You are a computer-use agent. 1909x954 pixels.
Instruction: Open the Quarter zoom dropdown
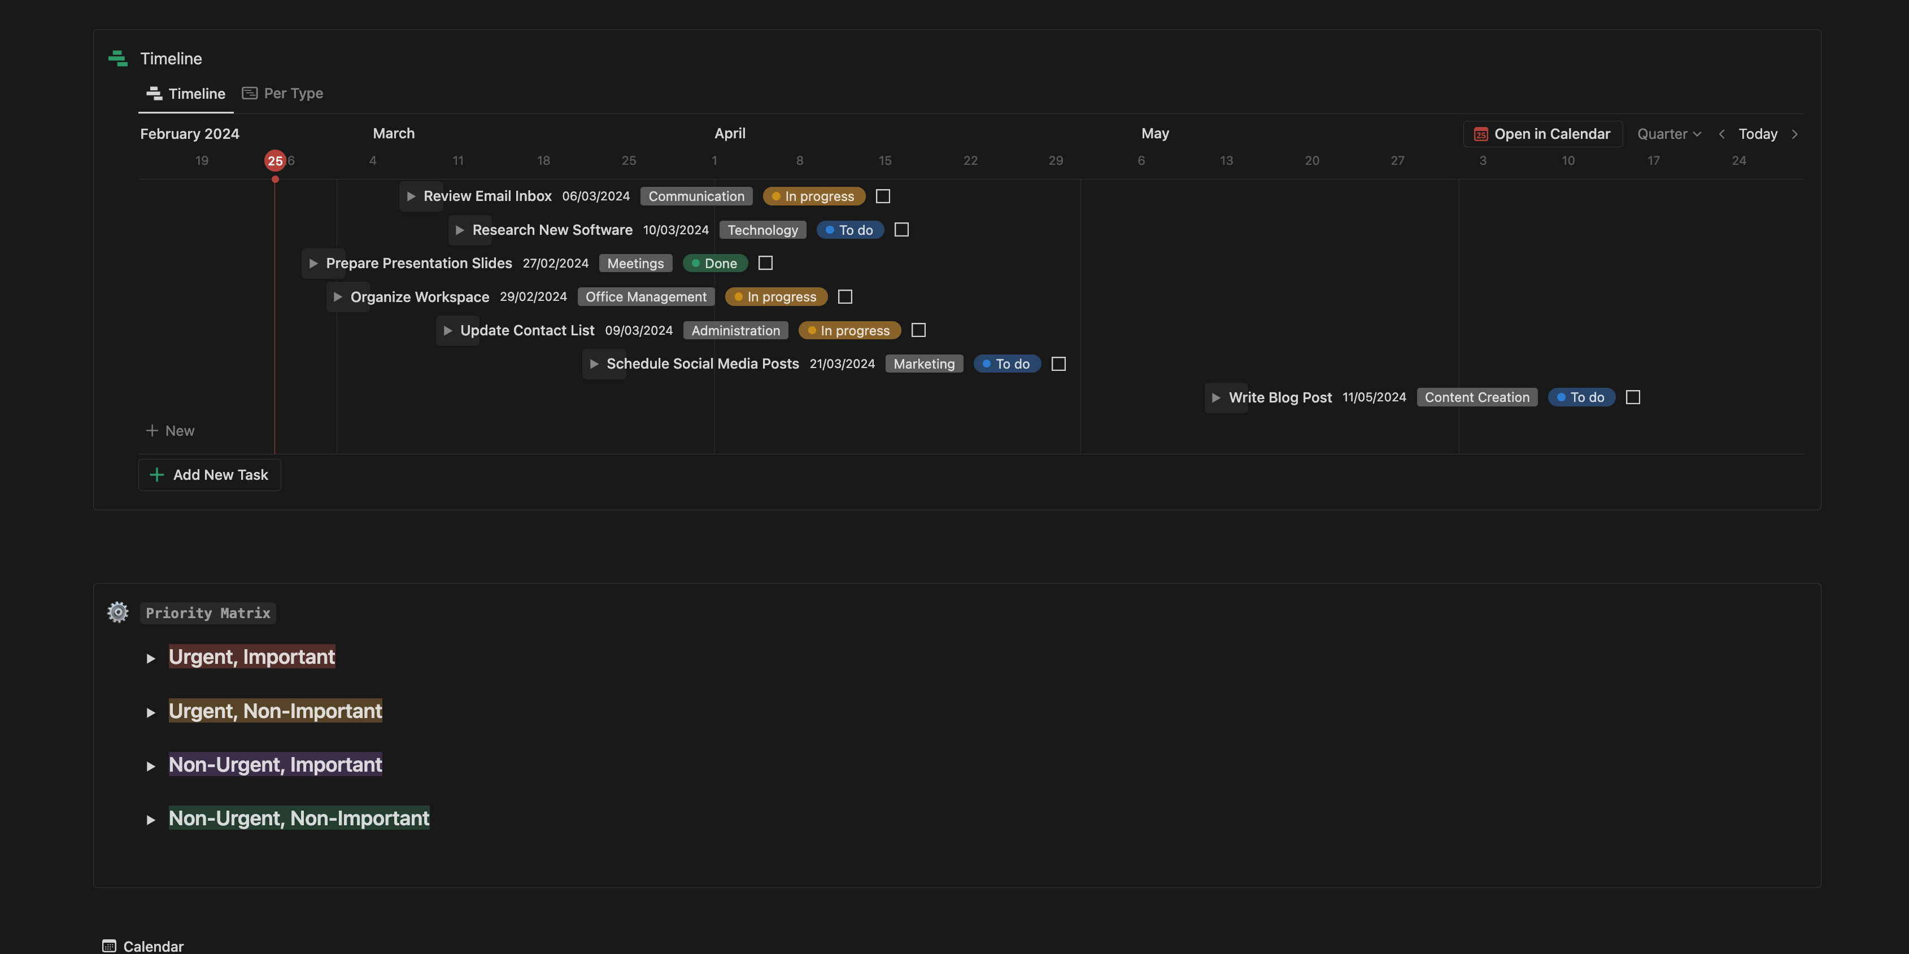(1669, 134)
